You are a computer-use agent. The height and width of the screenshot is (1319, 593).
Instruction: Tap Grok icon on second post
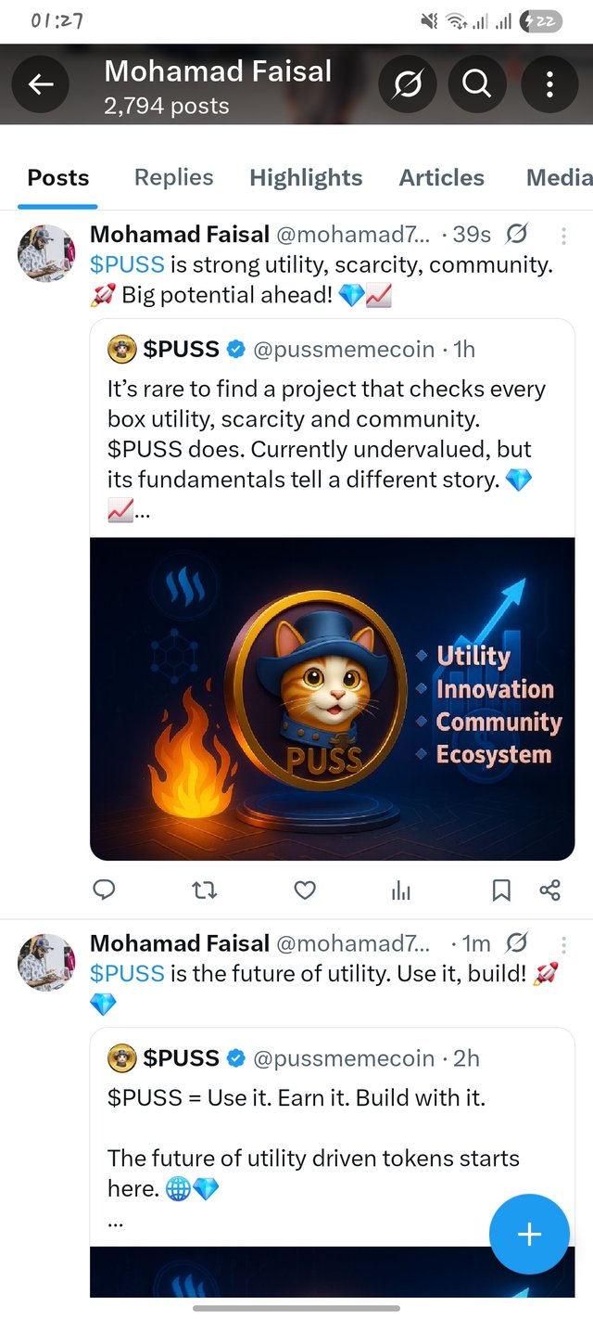coord(517,943)
